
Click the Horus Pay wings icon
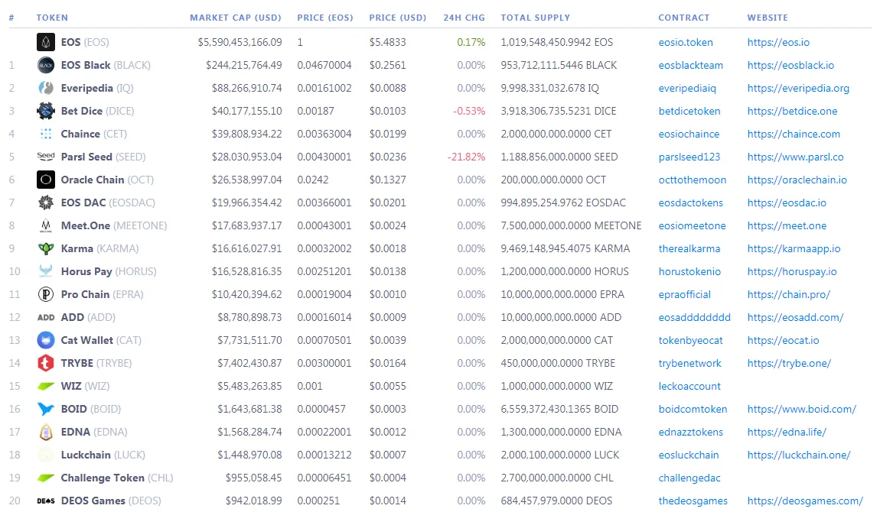(45, 272)
